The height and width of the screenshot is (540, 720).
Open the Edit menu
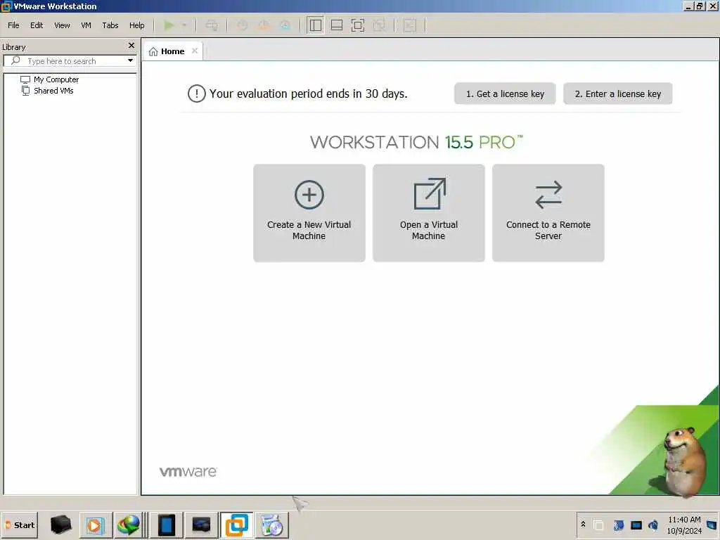pyautogui.click(x=37, y=25)
